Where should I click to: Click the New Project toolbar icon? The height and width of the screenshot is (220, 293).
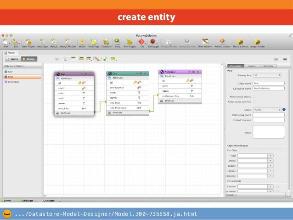tap(29, 42)
